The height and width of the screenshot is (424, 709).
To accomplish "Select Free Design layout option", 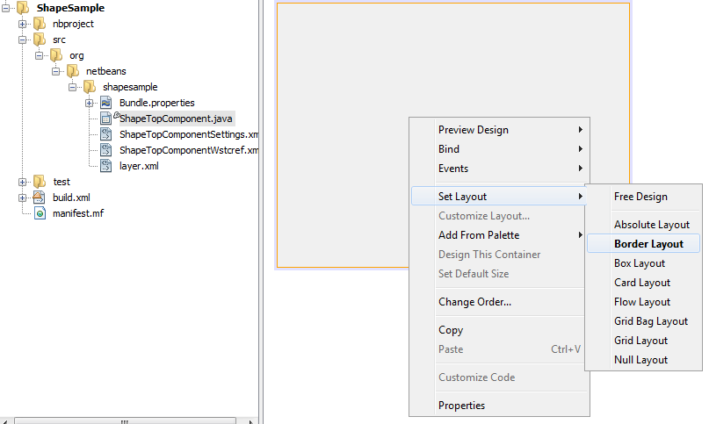I will 640,197.
